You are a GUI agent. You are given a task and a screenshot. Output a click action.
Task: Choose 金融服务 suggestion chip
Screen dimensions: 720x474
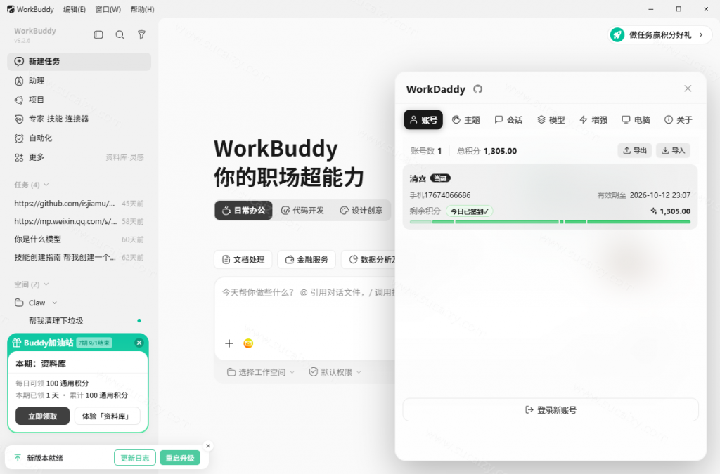coord(307,259)
